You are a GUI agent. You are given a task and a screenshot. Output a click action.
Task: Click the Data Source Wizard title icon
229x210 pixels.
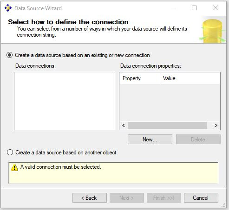click(x=8, y=8)
